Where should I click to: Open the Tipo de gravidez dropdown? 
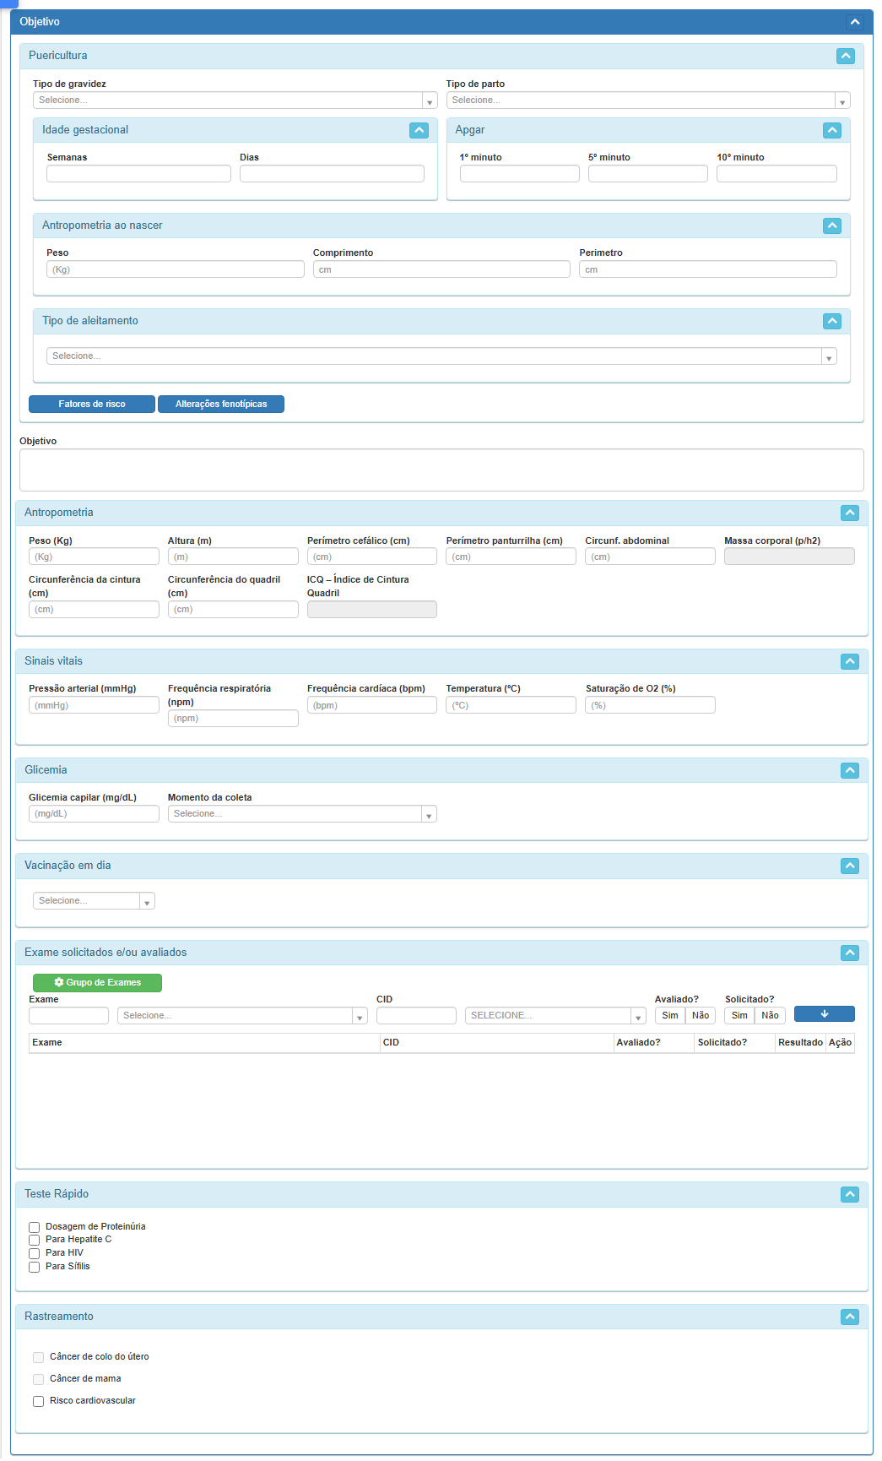[x=235, y=100]
